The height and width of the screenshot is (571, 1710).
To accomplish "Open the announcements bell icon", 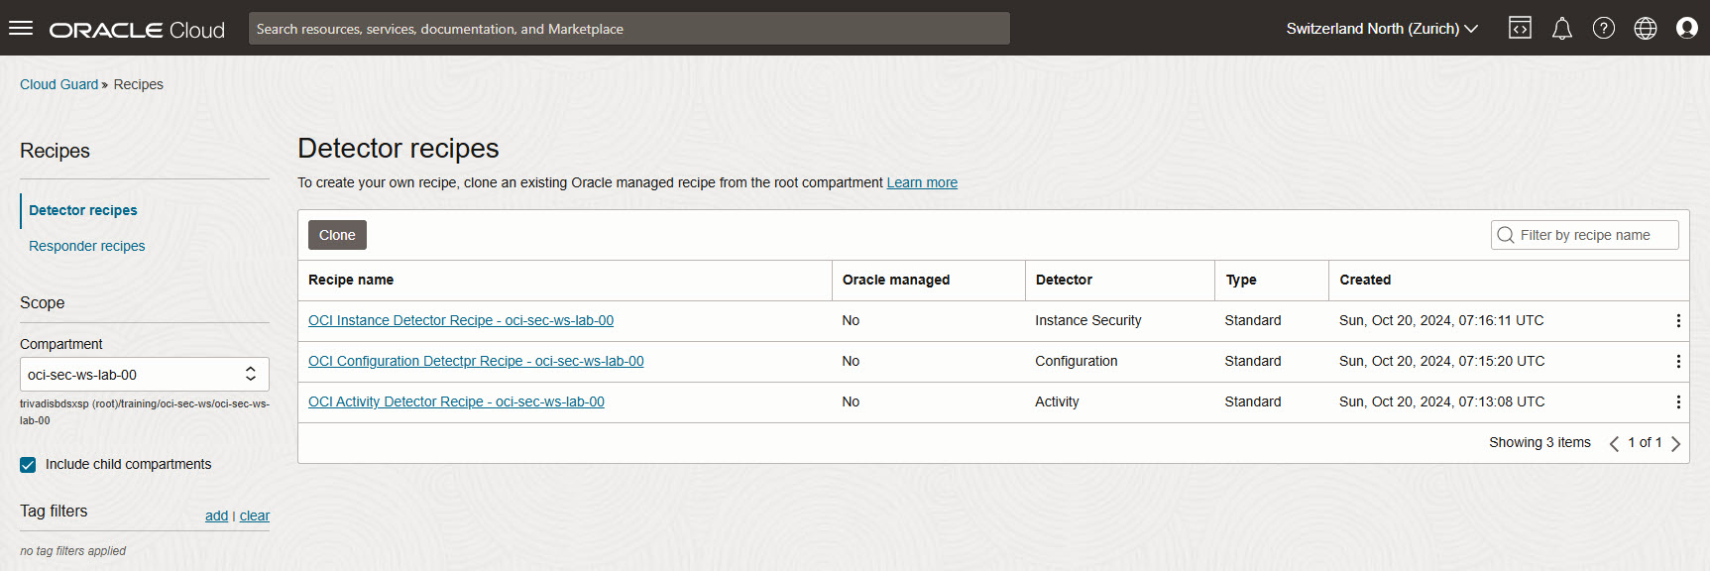I will (1562, 29).
